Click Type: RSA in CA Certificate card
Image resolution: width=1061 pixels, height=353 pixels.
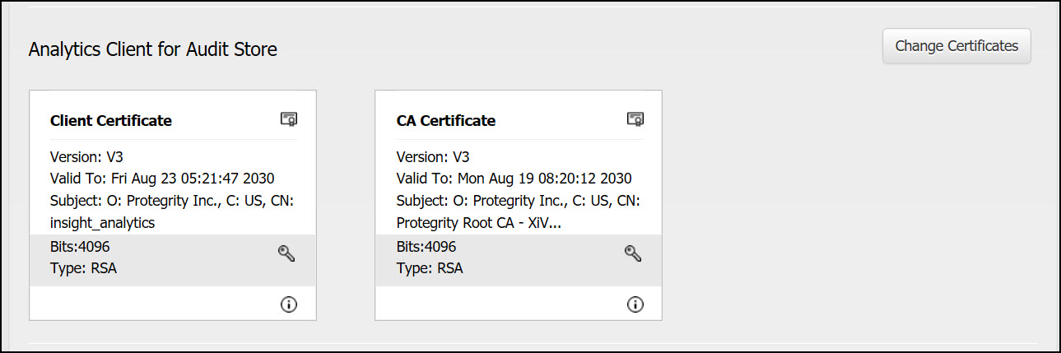pos(430,268)
